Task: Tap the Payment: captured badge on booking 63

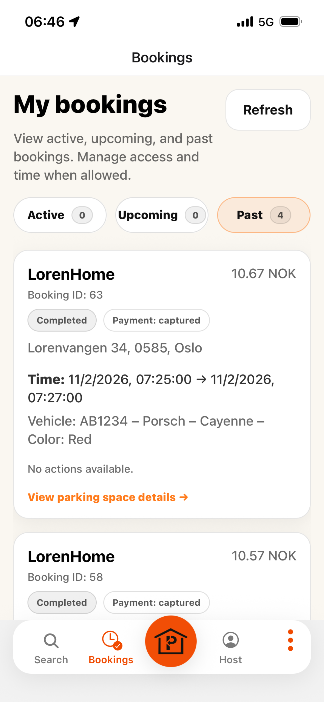Action: (x=156, y=320)
